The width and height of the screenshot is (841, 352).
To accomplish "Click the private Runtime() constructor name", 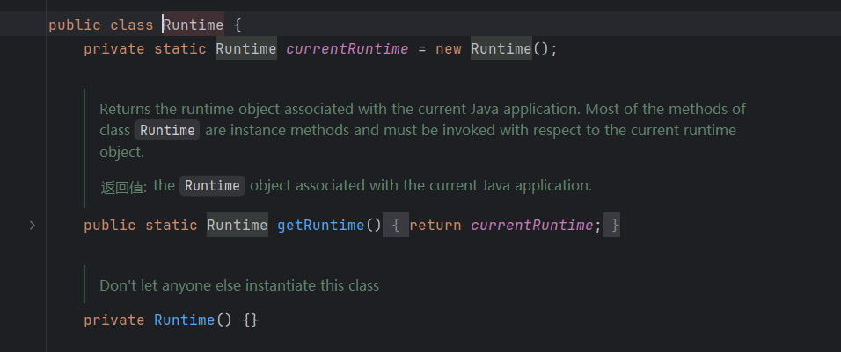I will (x=184, y=320).
